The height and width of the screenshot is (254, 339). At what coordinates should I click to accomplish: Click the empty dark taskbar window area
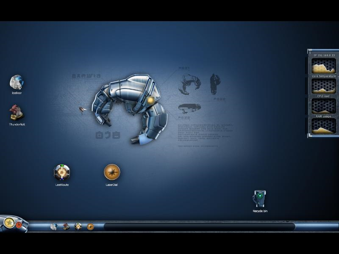coord(199,226)
